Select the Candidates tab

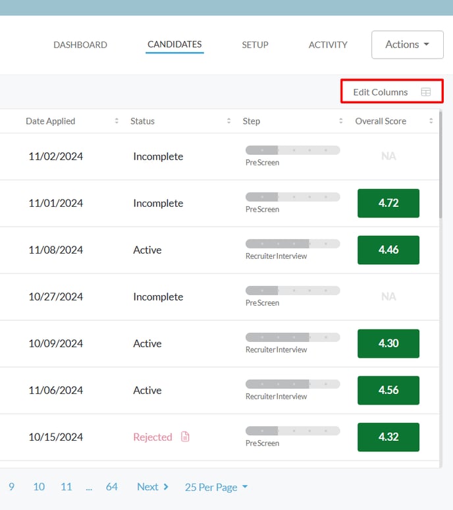point(174,44)
